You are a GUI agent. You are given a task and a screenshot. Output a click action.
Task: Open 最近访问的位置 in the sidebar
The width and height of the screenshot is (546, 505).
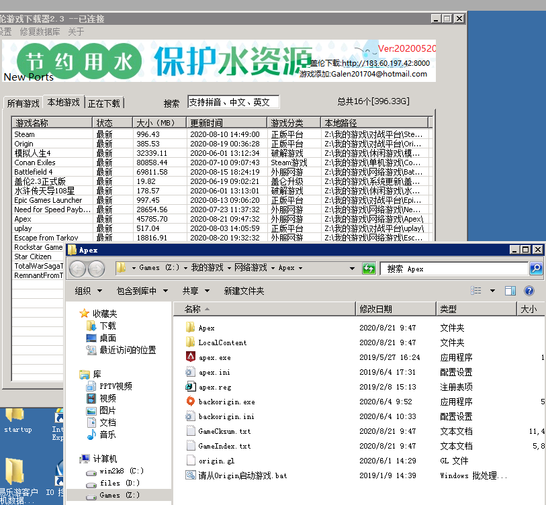click(121, 350)
